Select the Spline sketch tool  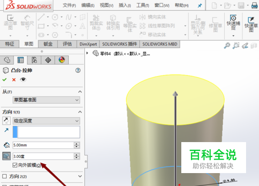69,17
